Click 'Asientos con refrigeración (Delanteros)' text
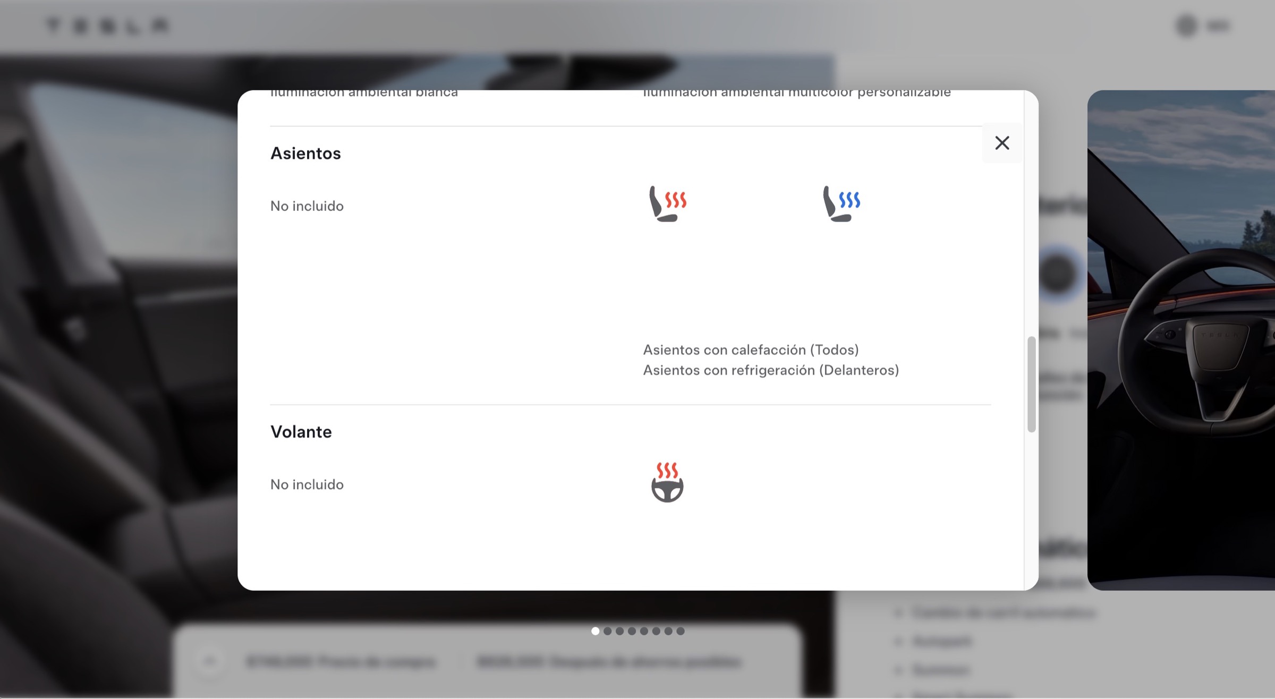The image size is (1275, 699). pos(771,370)
